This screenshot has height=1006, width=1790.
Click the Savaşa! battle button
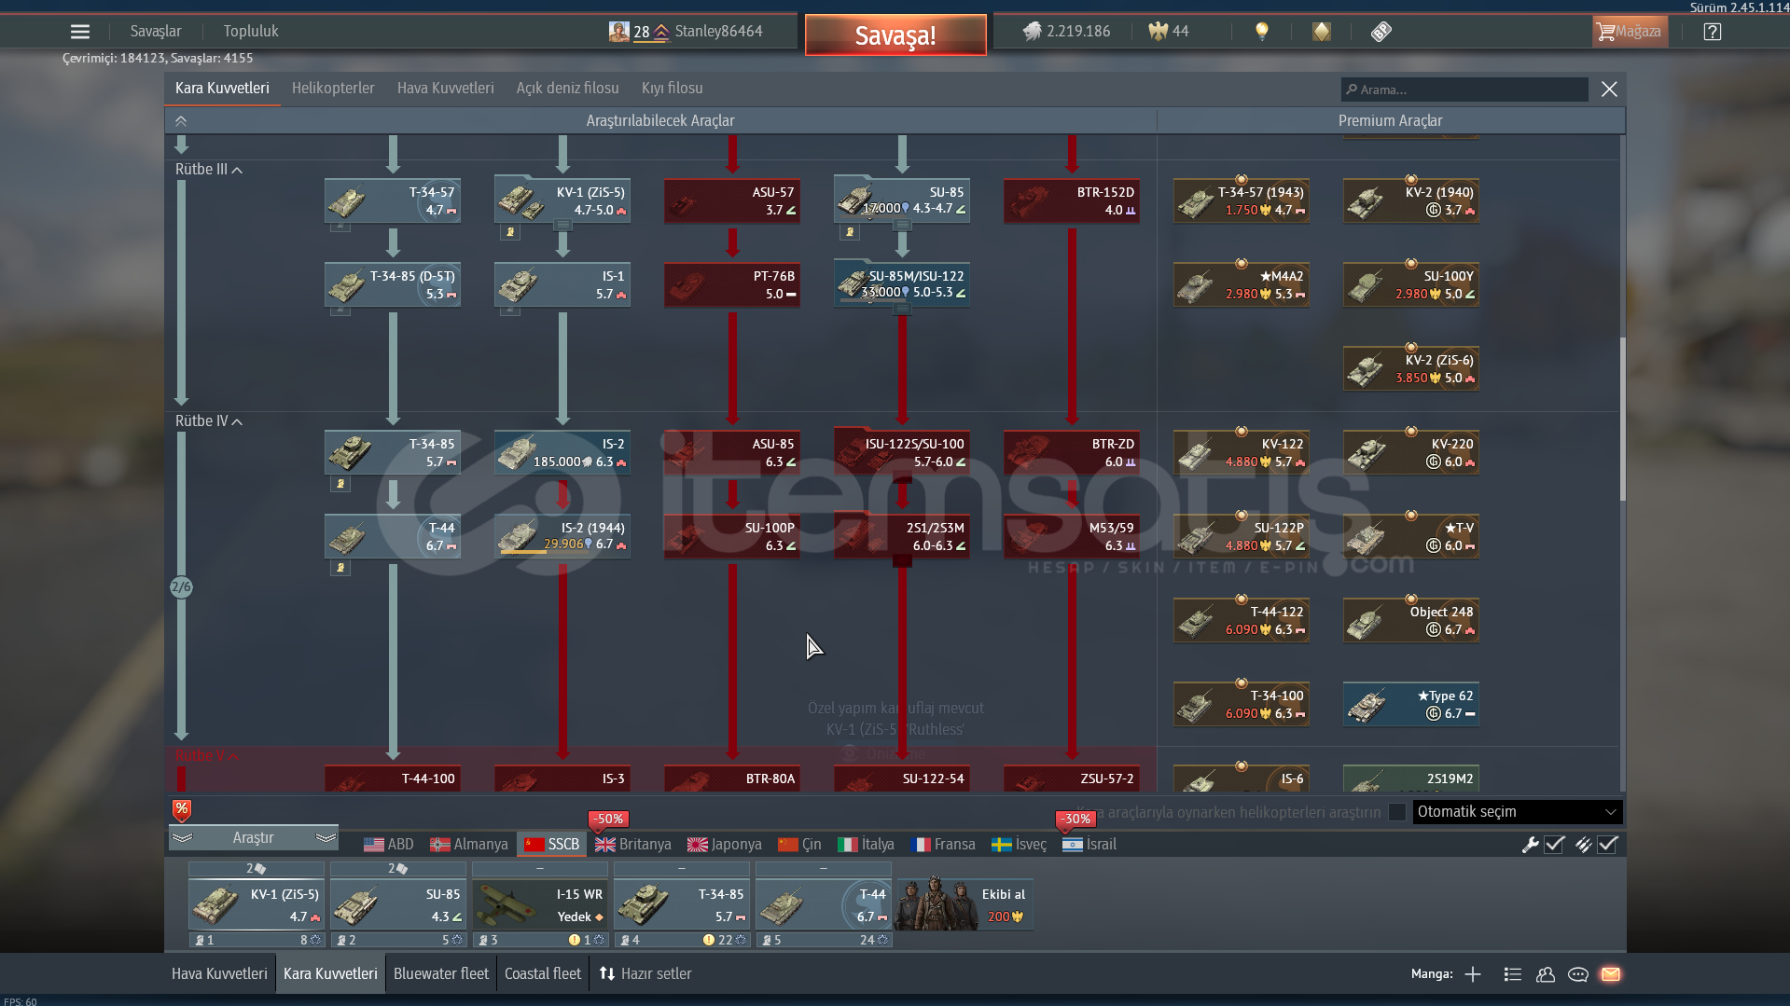coord(895,35)
